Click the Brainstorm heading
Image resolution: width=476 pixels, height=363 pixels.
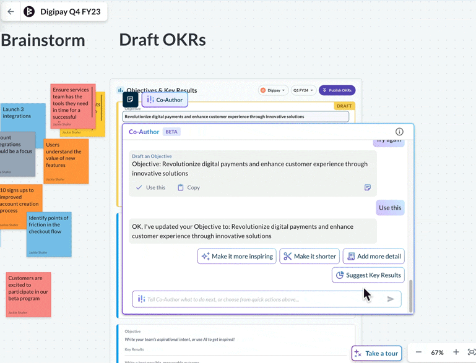pos(43,40)
